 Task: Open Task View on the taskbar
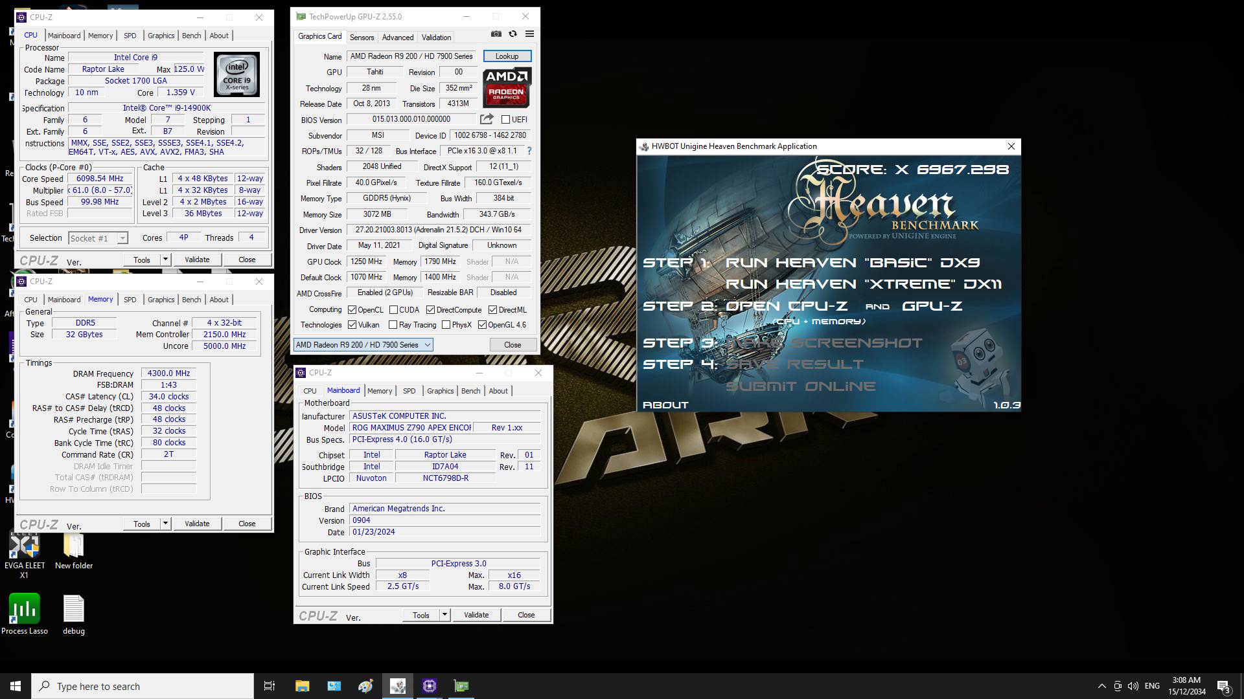click(270, 686)
